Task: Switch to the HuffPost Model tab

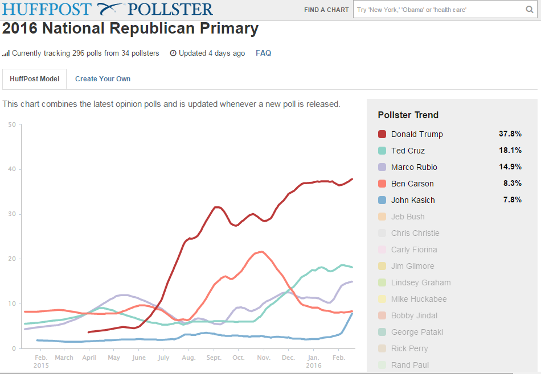Action: point(34,79)
